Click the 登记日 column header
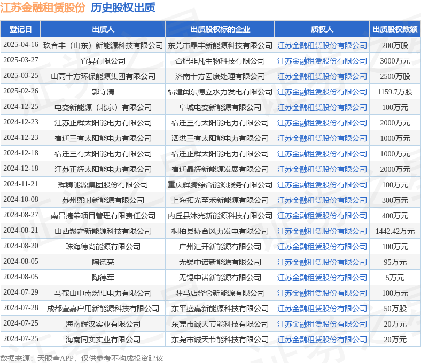The height and width of the screenshot is (363, 421). [x=21, y=29]
